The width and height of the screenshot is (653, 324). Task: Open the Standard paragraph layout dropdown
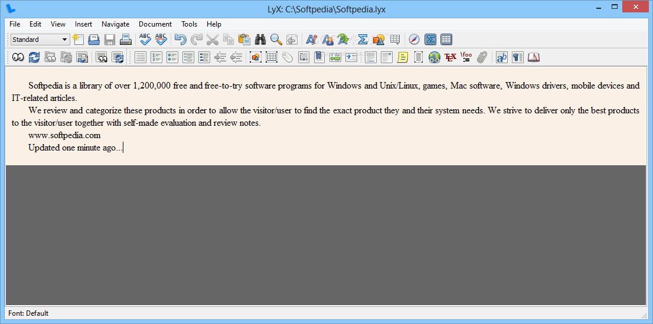click(x=40, y=40)
